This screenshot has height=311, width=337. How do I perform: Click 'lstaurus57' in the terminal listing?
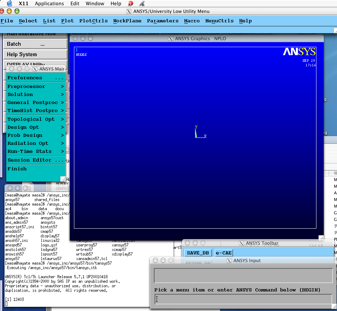click(x=51, y=259)
